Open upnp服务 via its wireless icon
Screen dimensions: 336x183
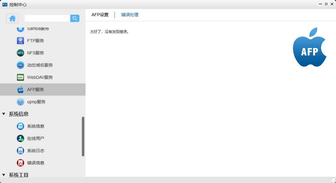(x=20, y=102)
